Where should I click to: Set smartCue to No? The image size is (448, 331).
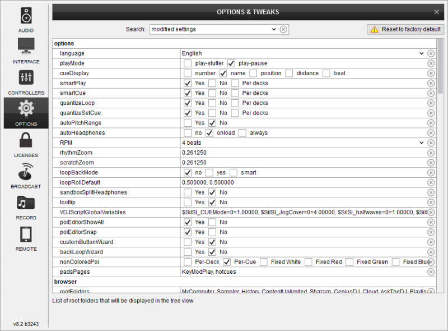212,93
